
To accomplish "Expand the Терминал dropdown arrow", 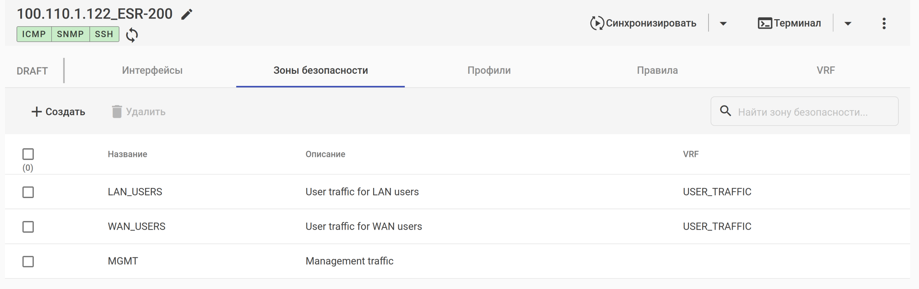I will pyautogui.click(x=848, y=24).
